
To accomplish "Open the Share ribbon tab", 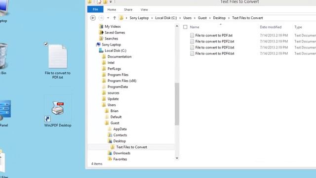I will coord(128,9).
